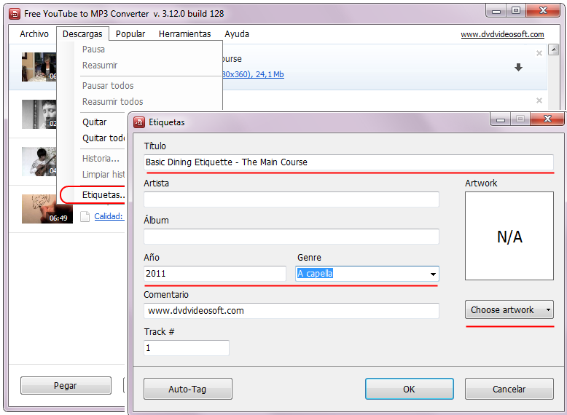Select the 06:49 video thumbnail
This screenshot has height=415, width=567.
[x=47, y=209]
